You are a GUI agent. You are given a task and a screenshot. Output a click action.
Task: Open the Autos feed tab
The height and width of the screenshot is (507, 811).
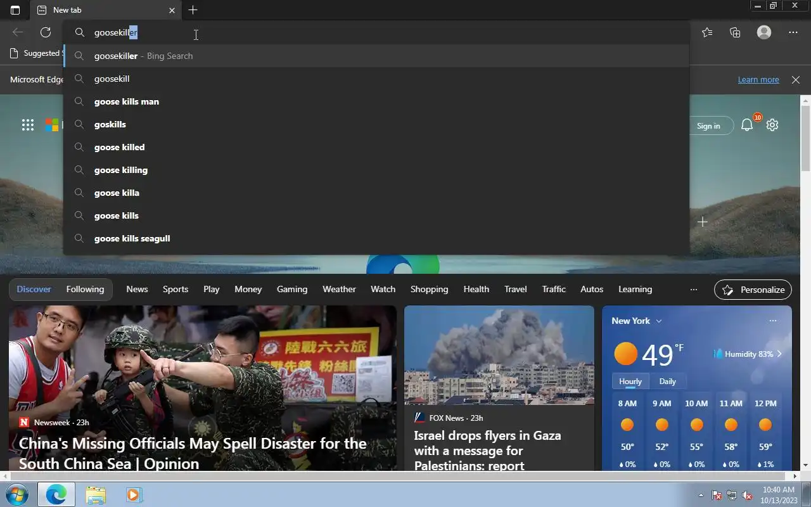tap(592, 289)
